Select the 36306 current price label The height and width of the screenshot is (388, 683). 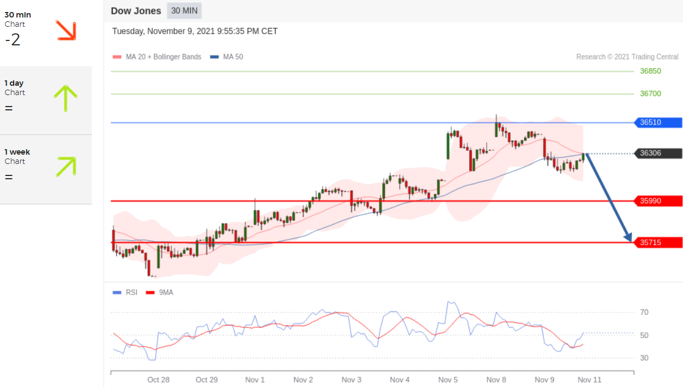(658, 153)
